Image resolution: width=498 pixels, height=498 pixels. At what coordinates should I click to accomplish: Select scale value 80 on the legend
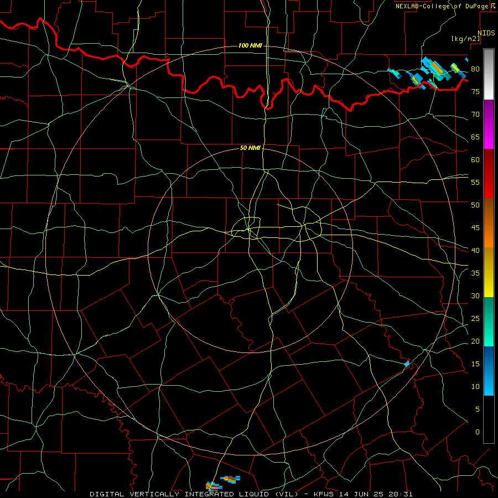click(475, 69)
